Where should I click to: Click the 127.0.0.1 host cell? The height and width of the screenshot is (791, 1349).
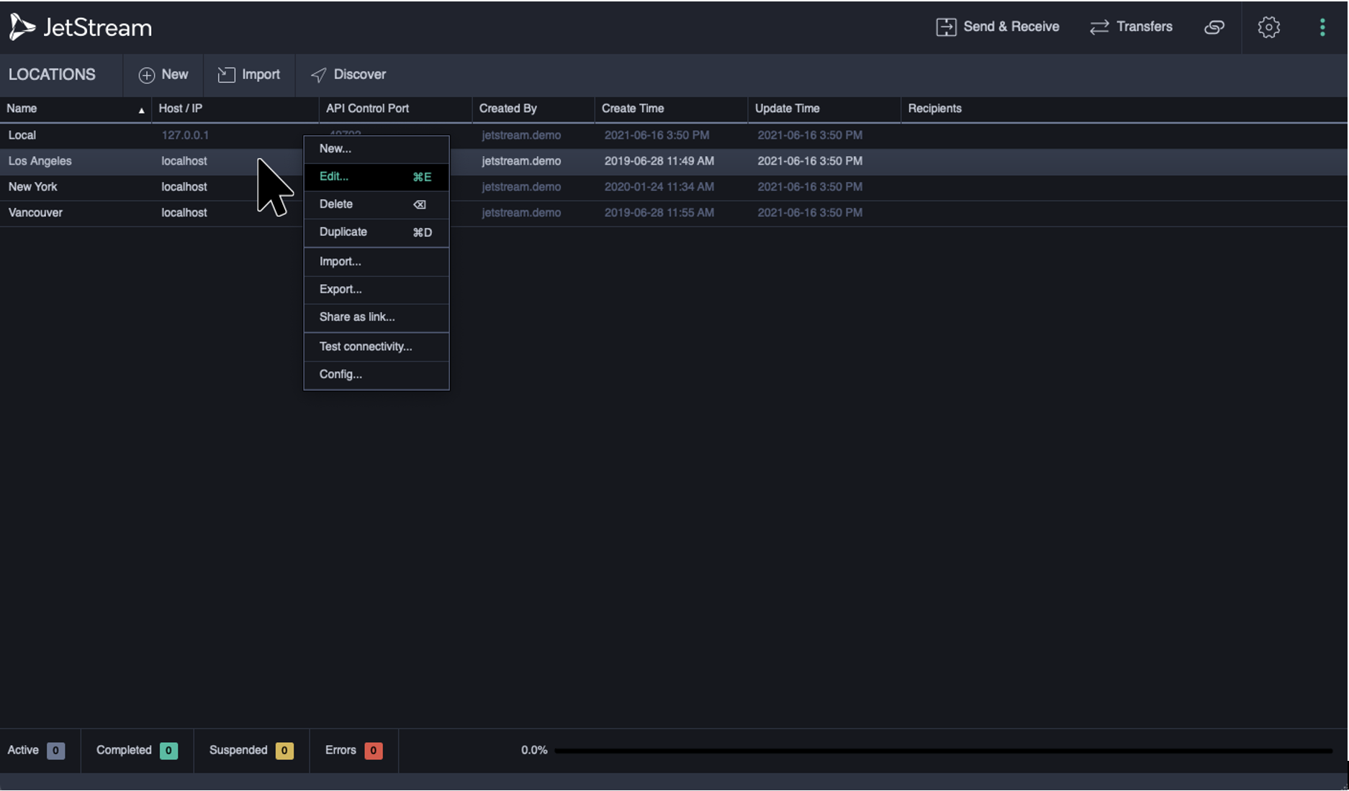[x=185, y=135]
